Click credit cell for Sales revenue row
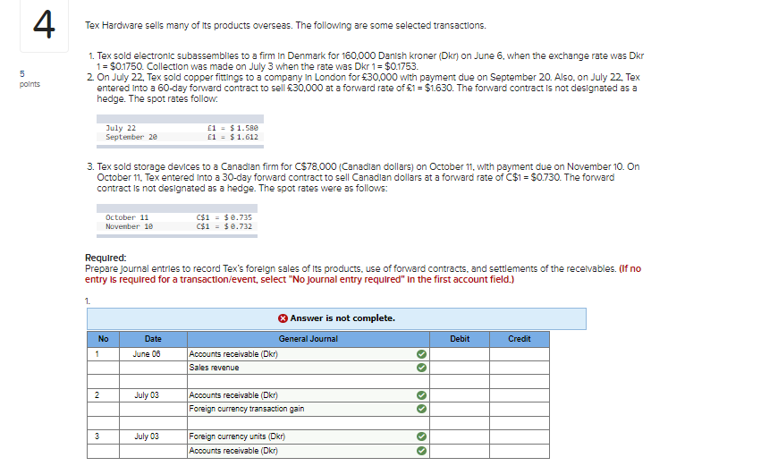This screenshot has width=761, height=466. [x=520, y=368]
